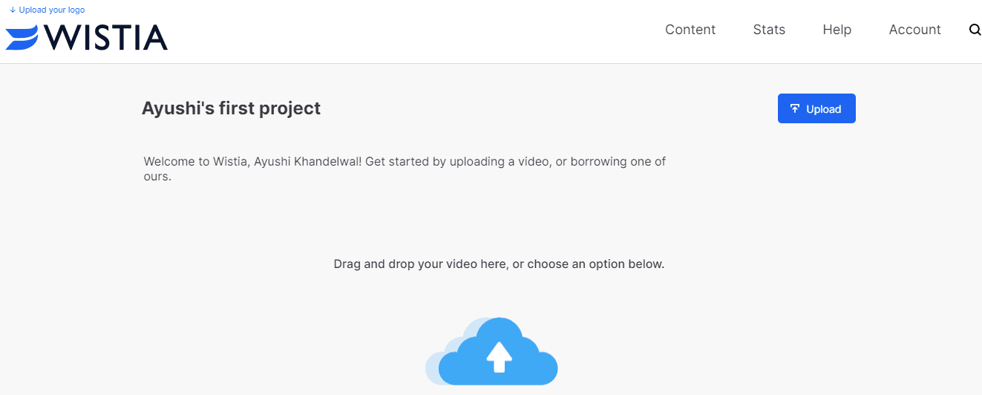This screenshot has height=395, width=982.
Task: Click the small down arrow beside Upload your logo
Action: [13, 10]
